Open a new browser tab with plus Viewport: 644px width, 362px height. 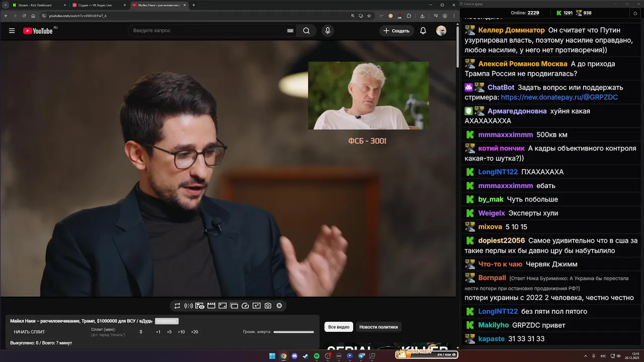pyautogui.click(x=194, y=5)
